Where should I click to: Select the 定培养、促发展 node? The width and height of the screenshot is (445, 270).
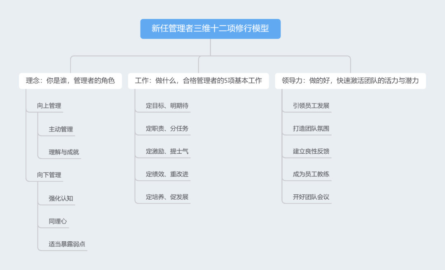(x=167, y=197)
